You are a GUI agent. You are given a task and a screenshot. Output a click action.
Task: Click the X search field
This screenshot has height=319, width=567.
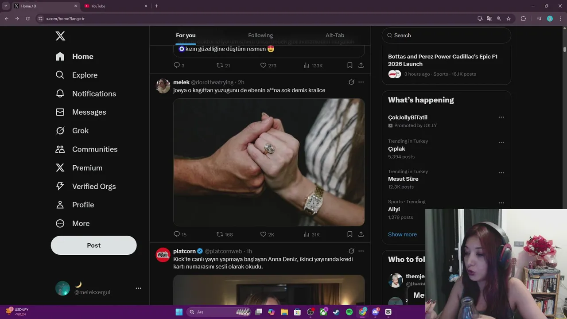(x=447, y=35)
